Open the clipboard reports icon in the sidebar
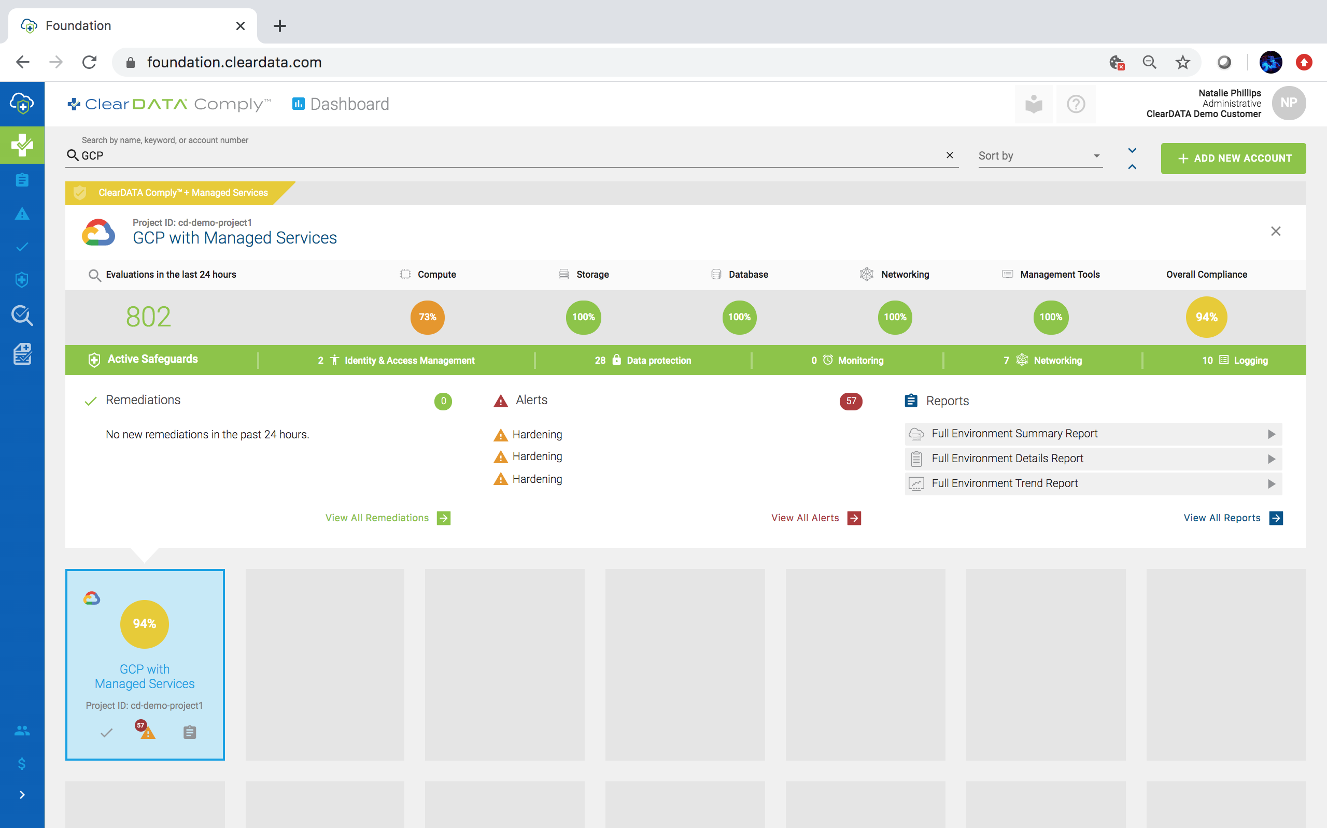 (22, 180)
